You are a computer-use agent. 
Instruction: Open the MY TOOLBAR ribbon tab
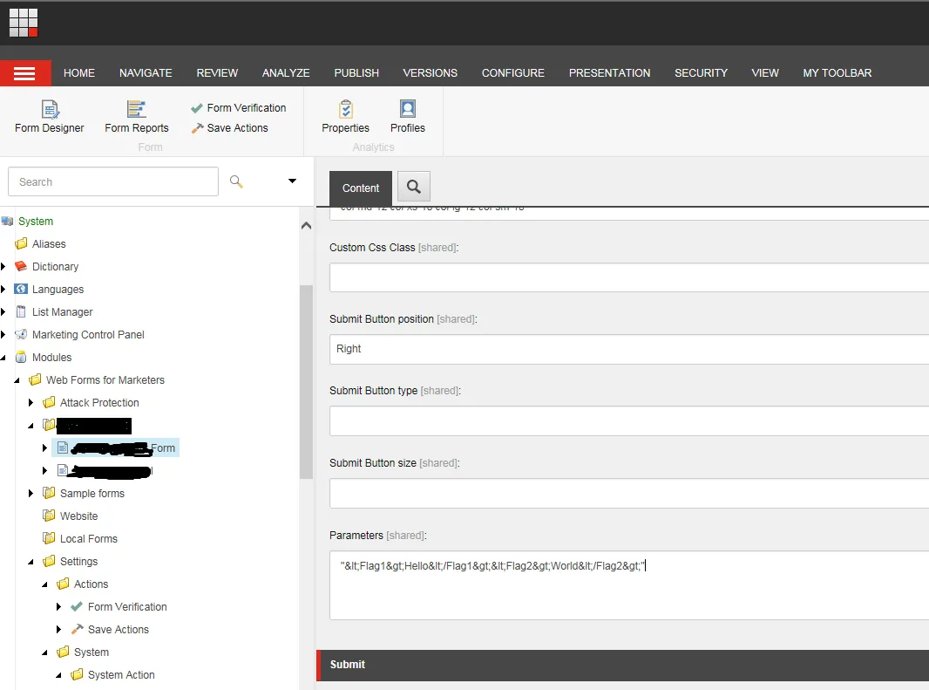point(837,73)
